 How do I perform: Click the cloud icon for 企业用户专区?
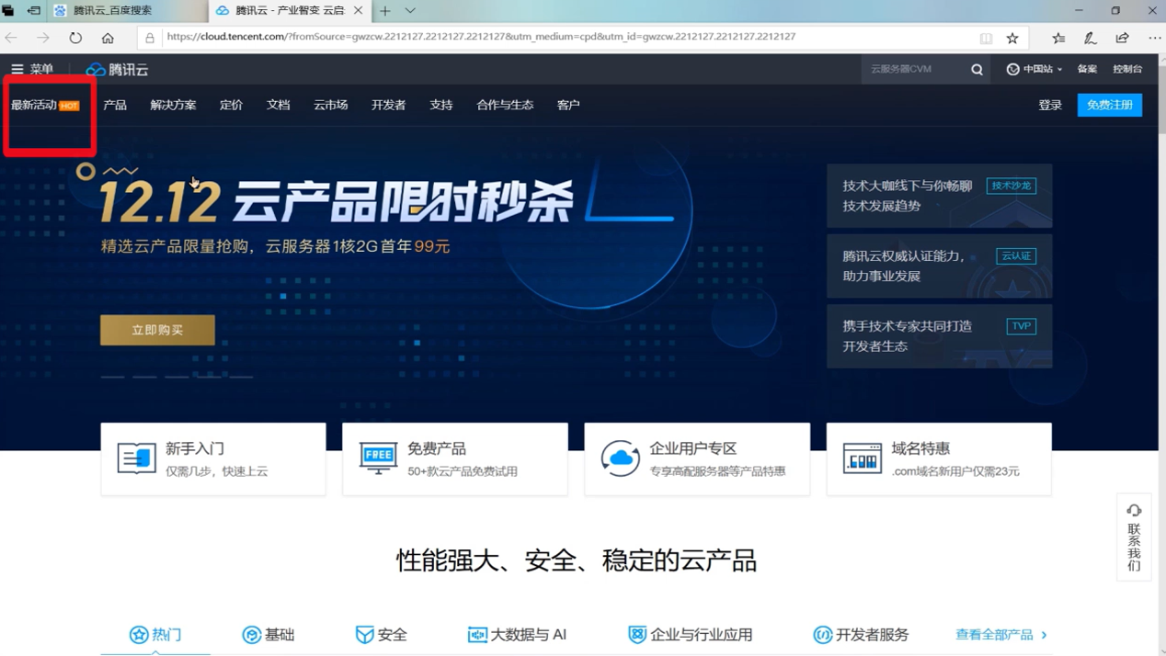click(x=620, y=458)
